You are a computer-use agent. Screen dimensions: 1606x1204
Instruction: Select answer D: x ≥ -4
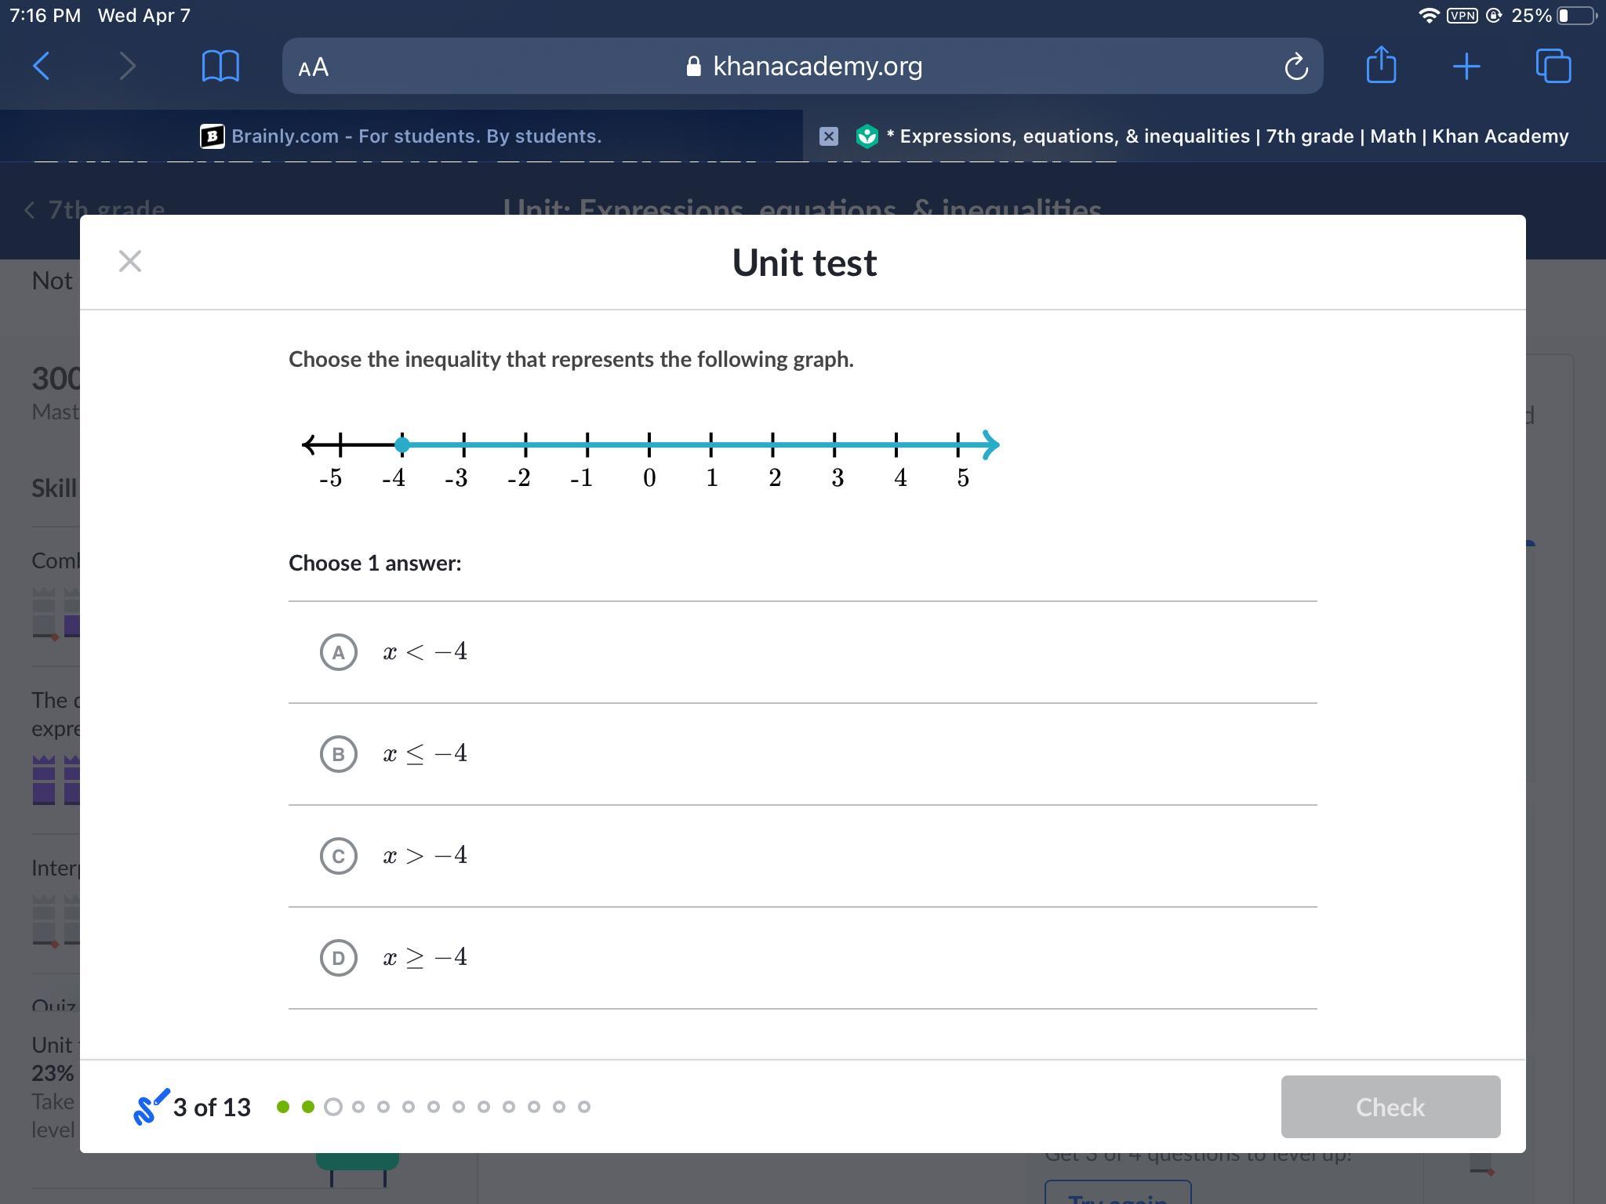pos(339,958)
